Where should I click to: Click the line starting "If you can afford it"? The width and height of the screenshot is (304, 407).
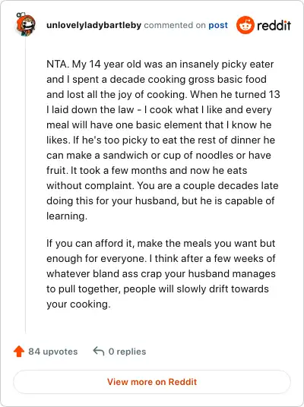161,243
